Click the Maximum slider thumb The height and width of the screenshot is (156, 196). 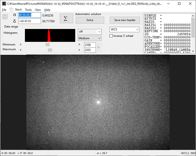tap(50, 50)
